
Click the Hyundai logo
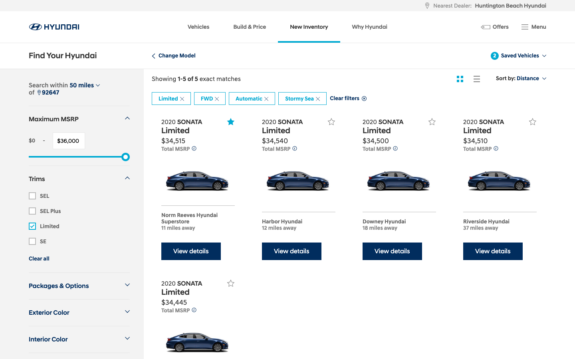point(54,27)
